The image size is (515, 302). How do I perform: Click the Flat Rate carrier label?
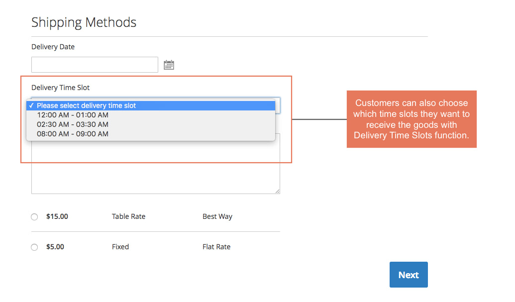click(x=216, y=247)
